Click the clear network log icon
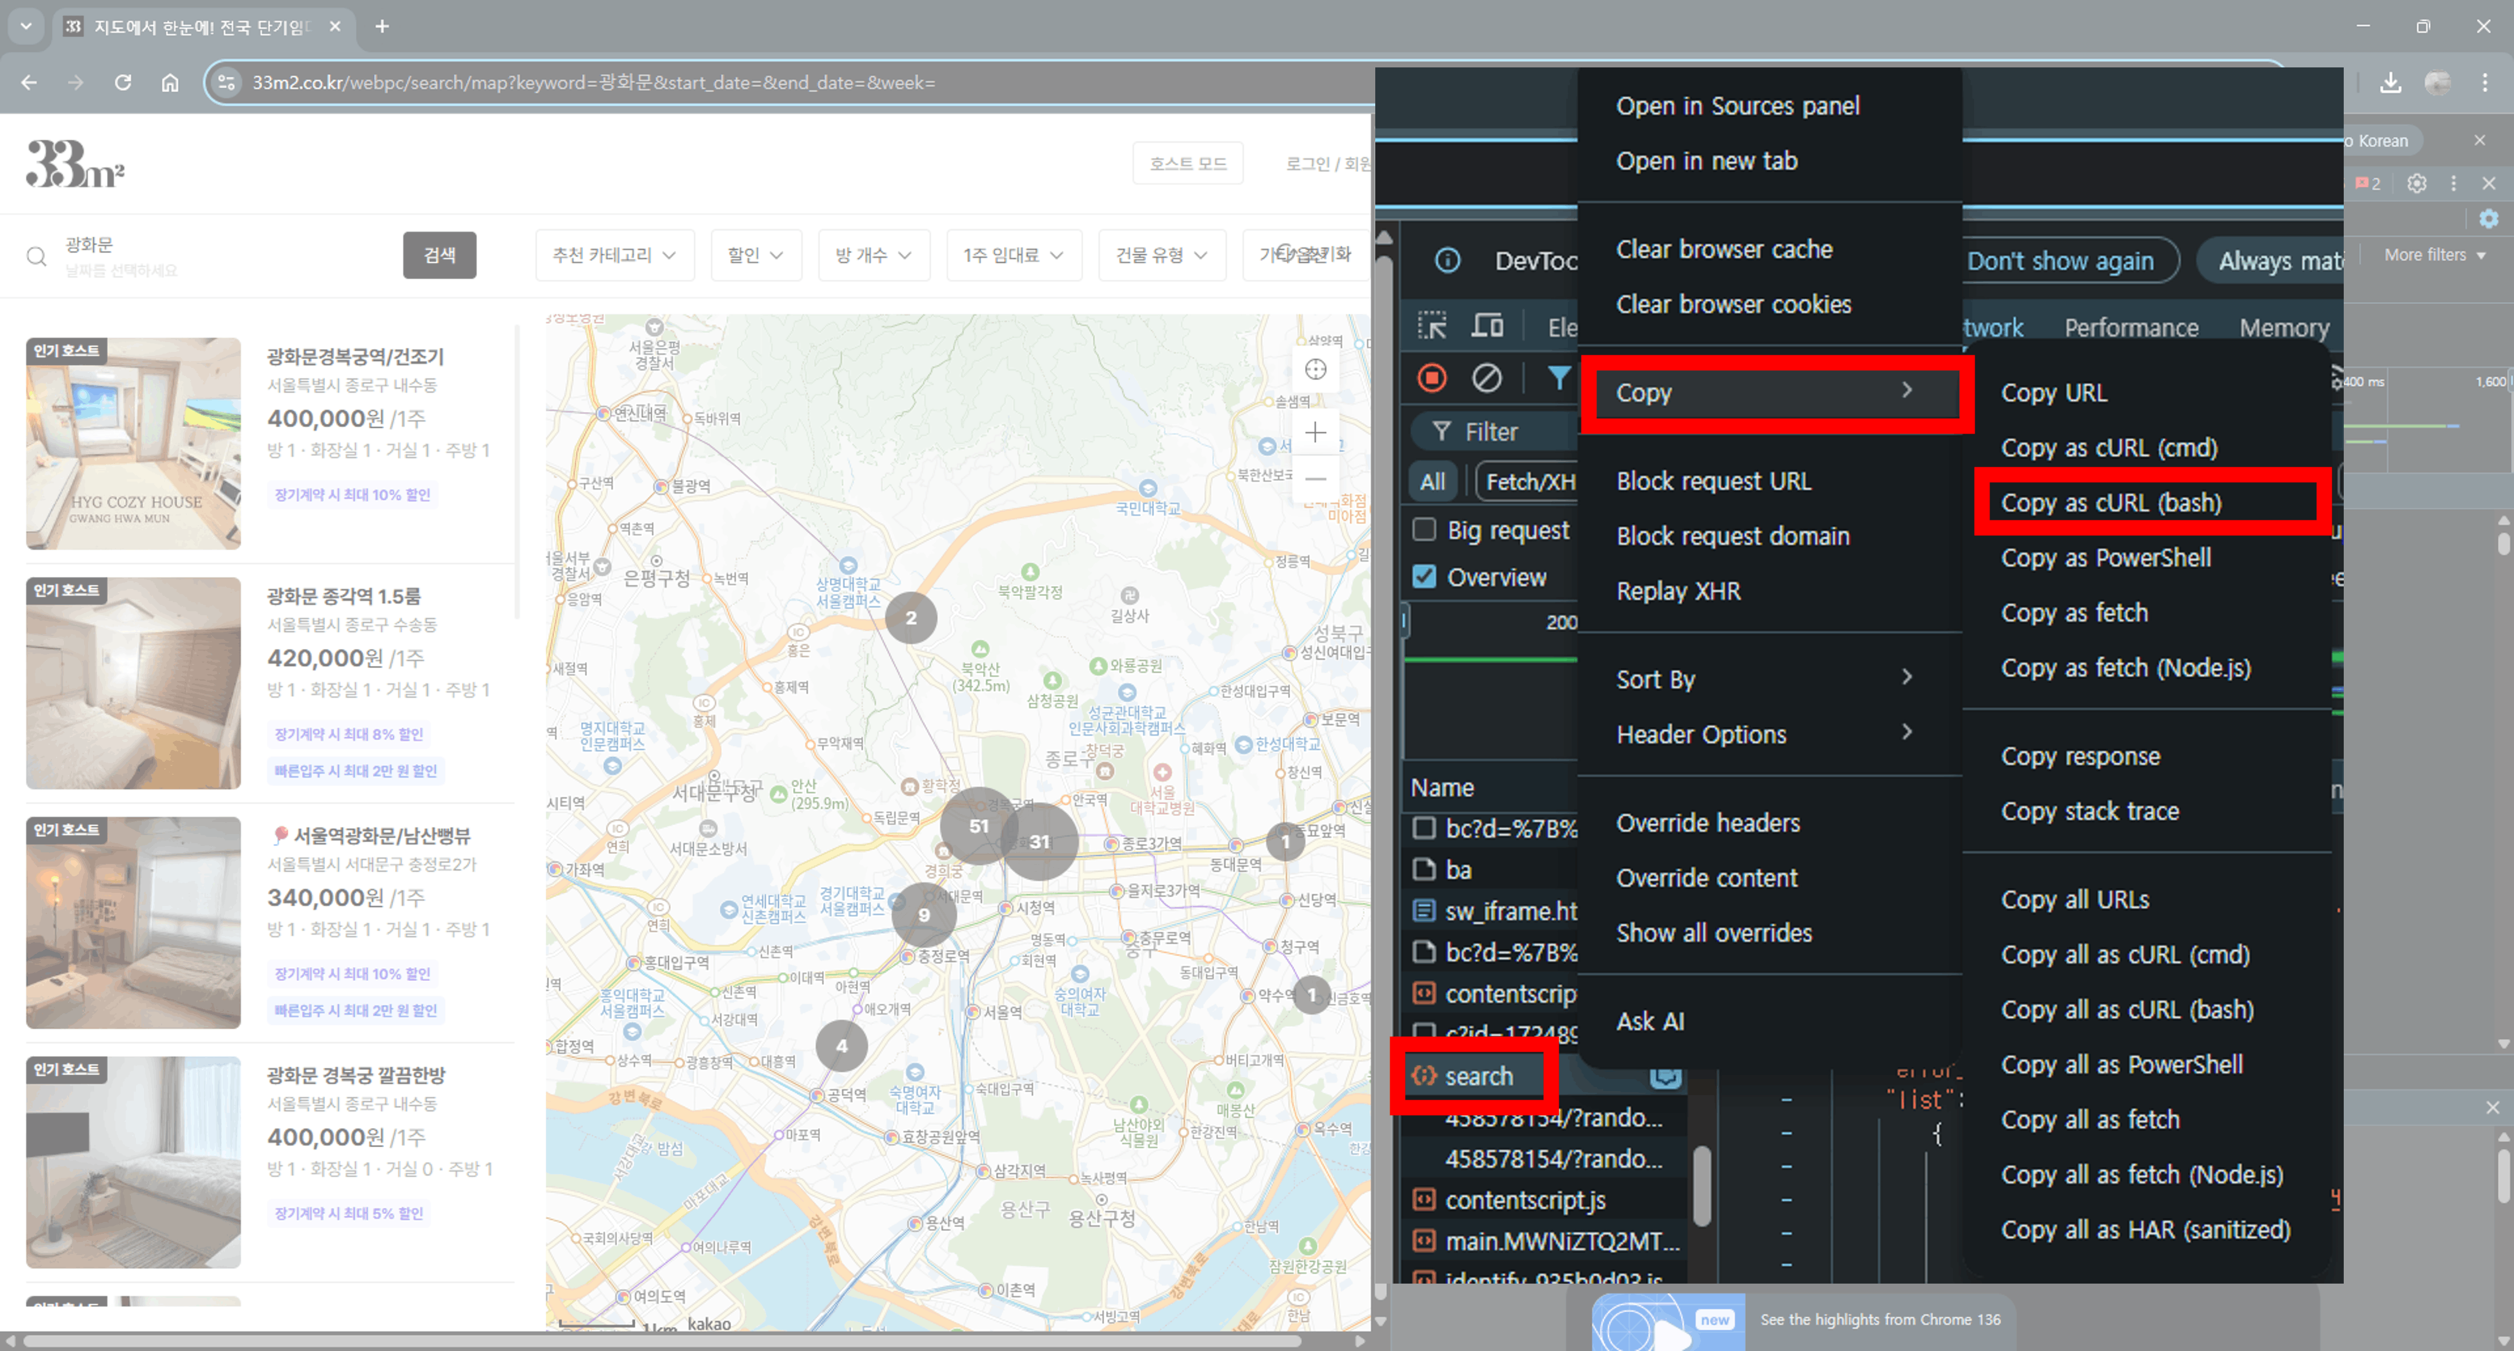 point(1486,378)
